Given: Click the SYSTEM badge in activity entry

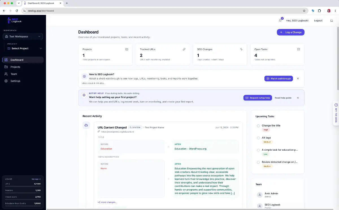Looking at the screenshot, I should click(135, 128).
